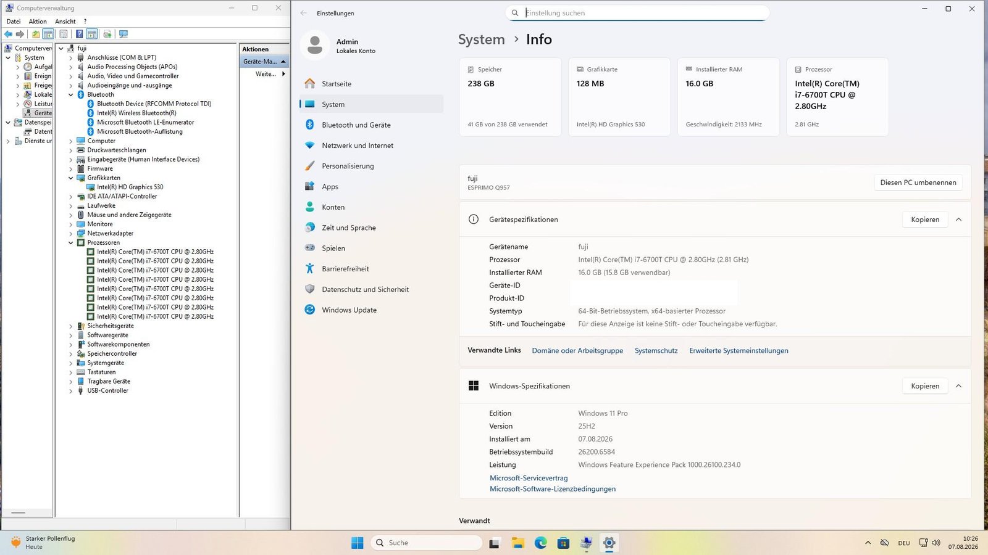The width and height of the screenshot is (988, 555).
Task: Open Bluetooth und Geräte settings page
Action: click(356, 125)
